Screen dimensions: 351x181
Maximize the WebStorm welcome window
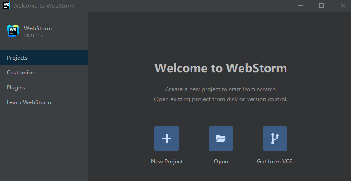pyautogui.click(x=322, y=5)
